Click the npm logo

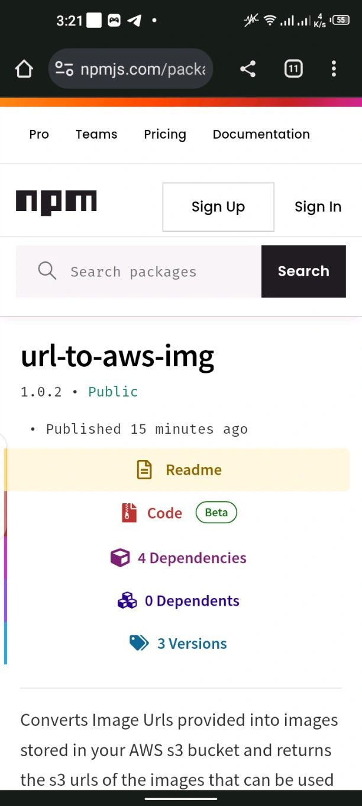[x=56, y=202]
